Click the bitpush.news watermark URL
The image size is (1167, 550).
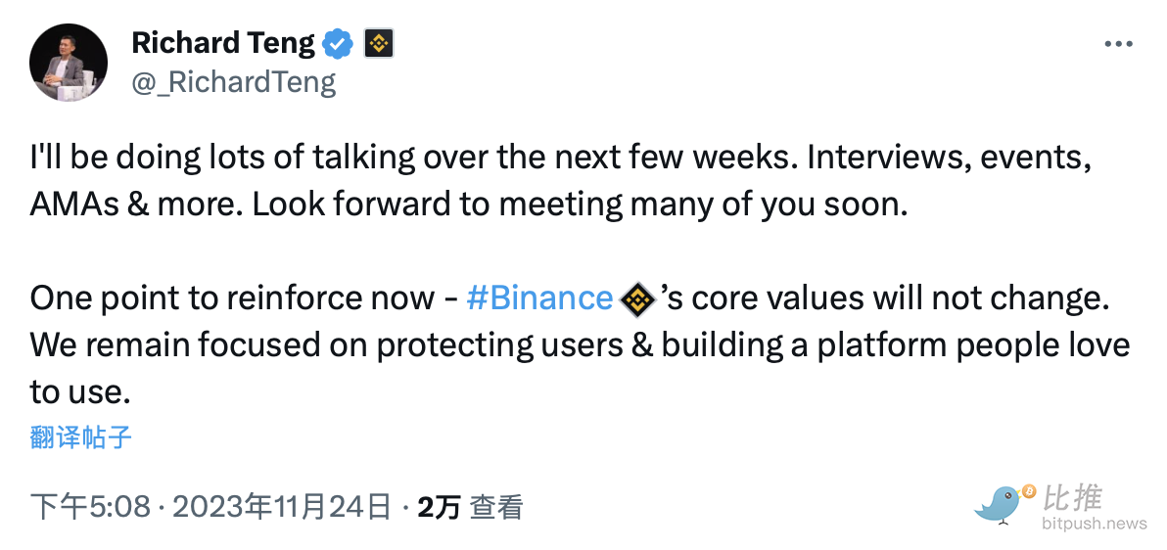[1094, 525]
